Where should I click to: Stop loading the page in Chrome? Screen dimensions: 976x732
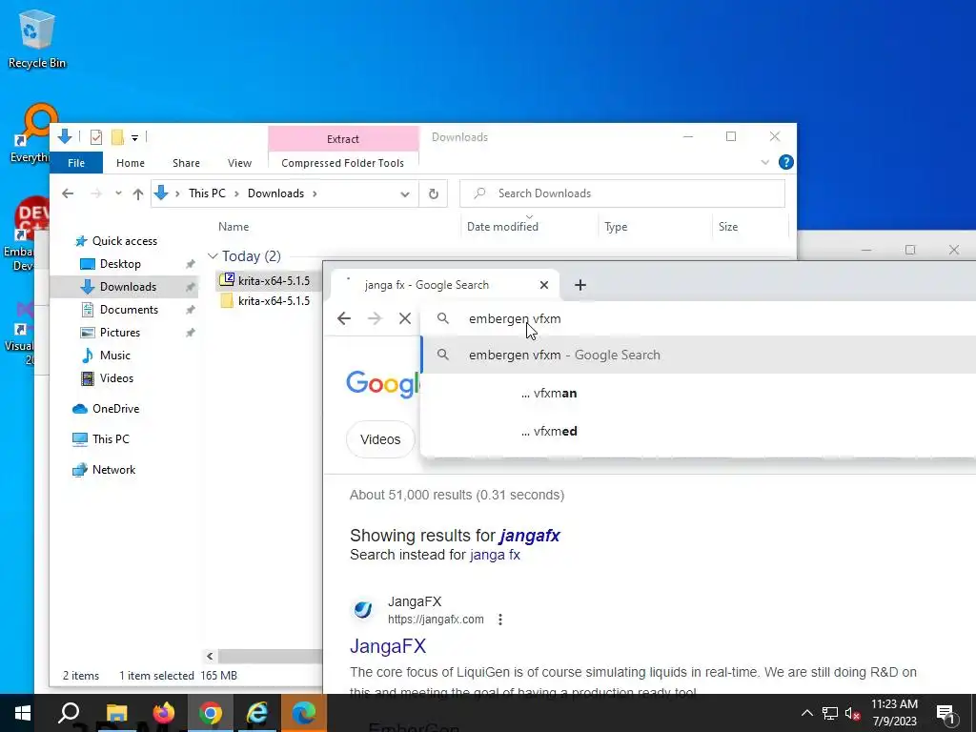[405, 318]
